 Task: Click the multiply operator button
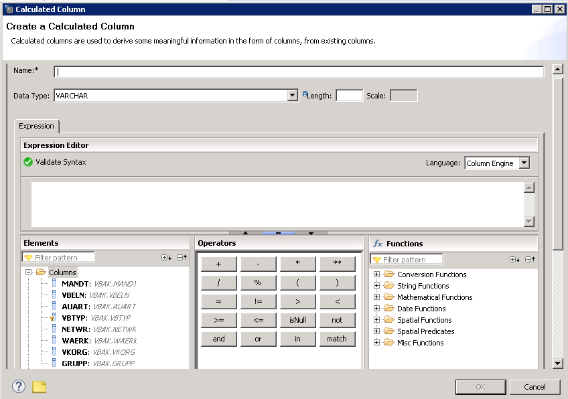click(x=298, y=264)
